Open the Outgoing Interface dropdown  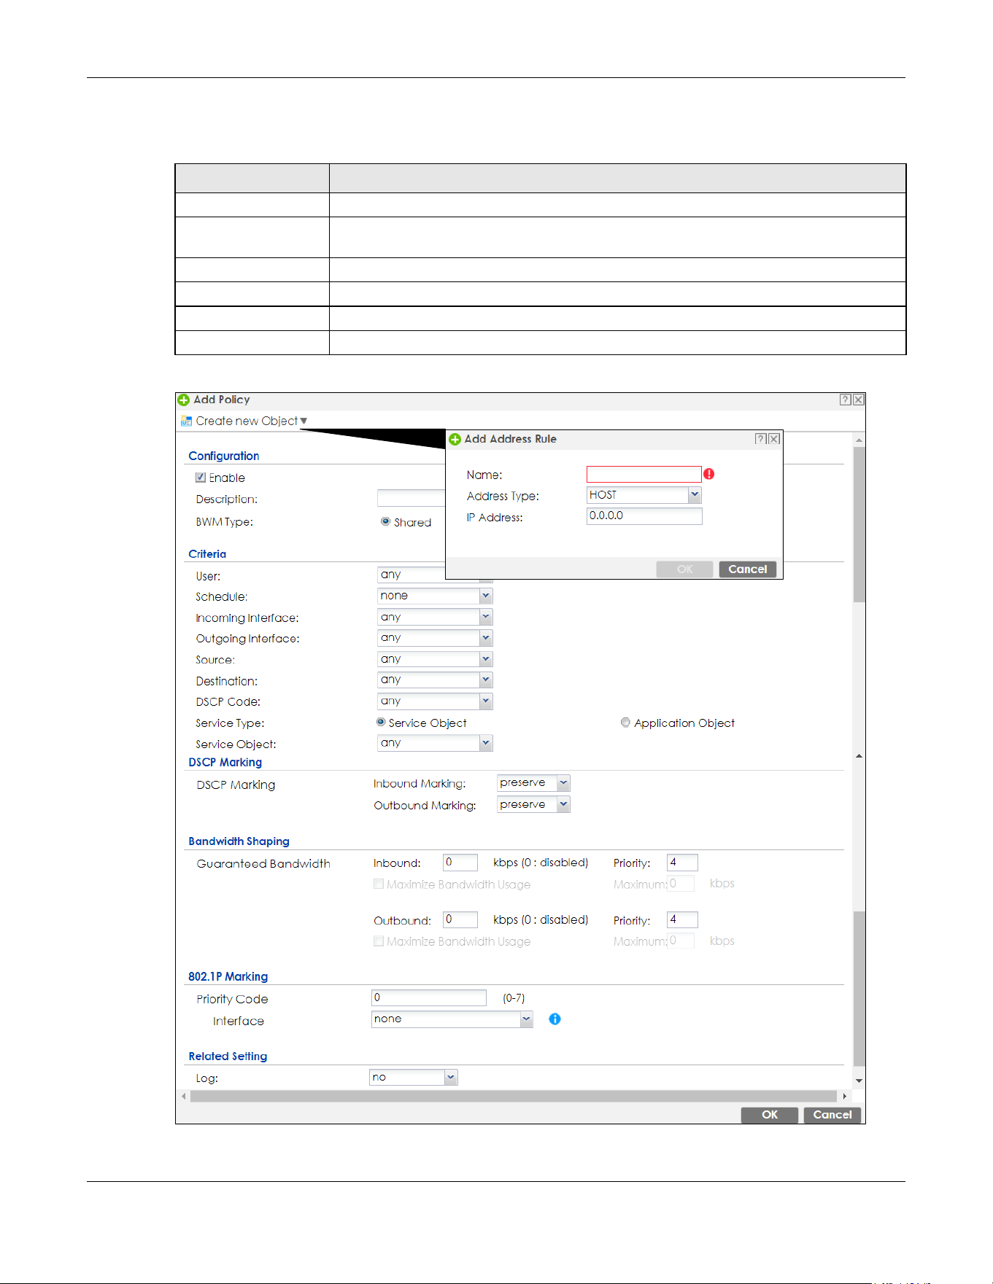click(486, 638)
